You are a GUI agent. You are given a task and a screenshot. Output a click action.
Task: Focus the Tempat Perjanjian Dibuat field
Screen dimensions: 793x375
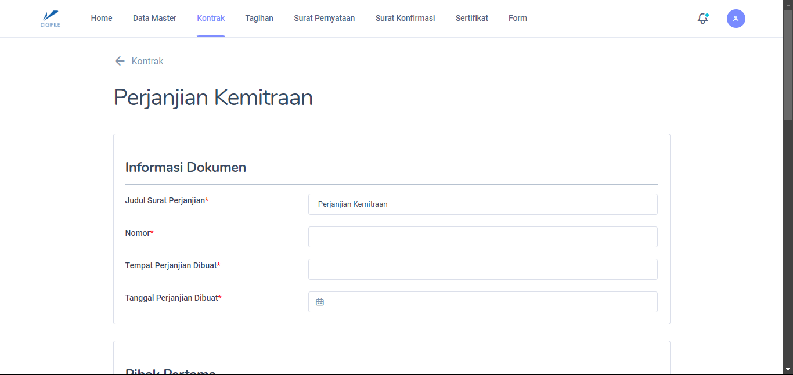click(x=482, y=269)
